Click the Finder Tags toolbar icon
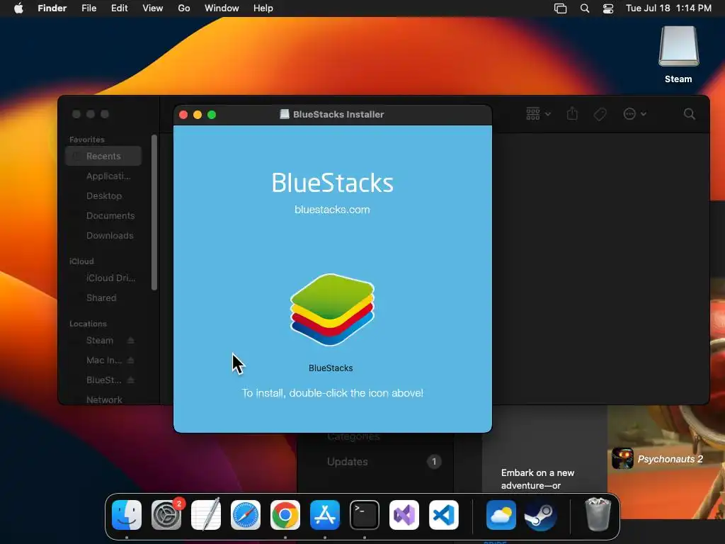This screenshot has height=544, width=725. pyautogui.click(x=600, y=114)
